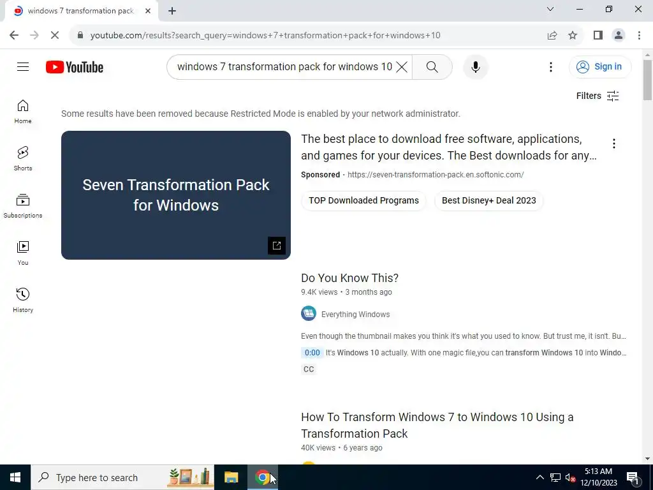Click the page vertical scrollbar thumb

click(x=647, y=80)
